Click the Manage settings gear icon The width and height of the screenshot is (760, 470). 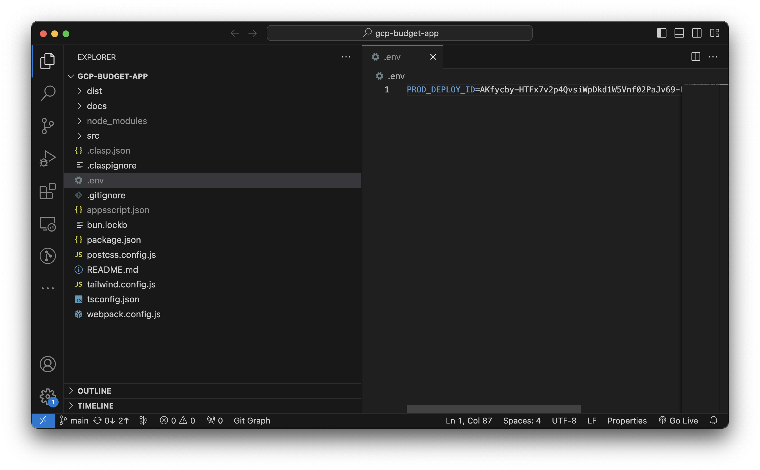tap(48, 396)
